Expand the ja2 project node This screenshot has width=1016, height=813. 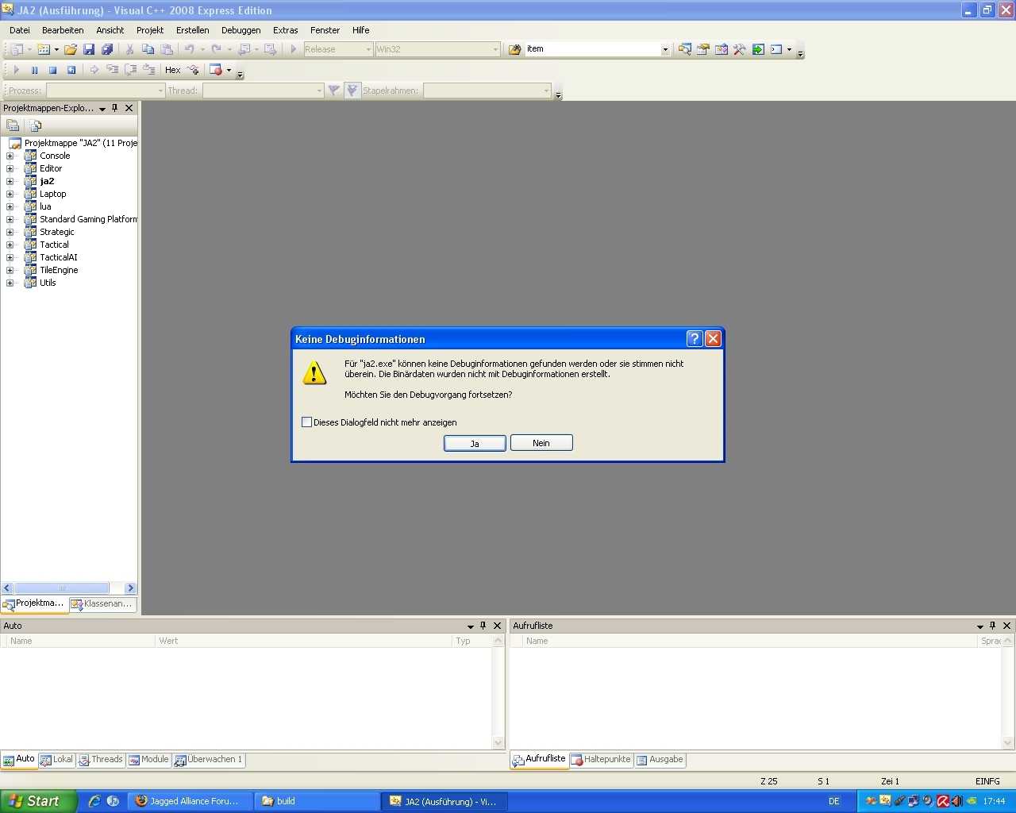coord(10,181)
